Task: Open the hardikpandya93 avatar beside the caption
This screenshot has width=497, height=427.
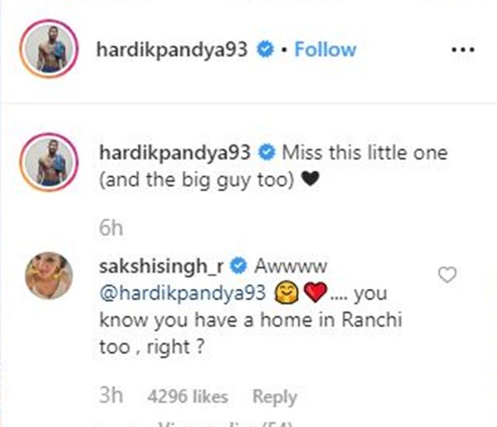Action: [49, 161]
